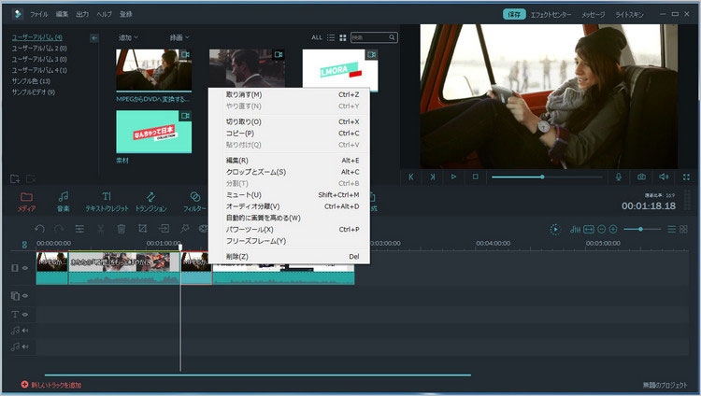
Task: Select フリーズフレーム in the context menu
Action: coord(255,241)
